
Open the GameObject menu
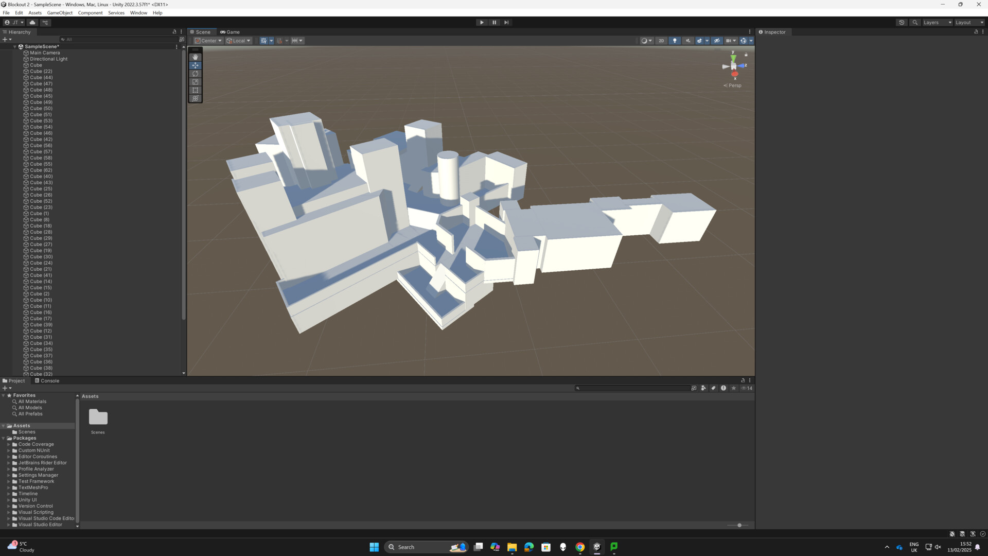click(59, 12)
